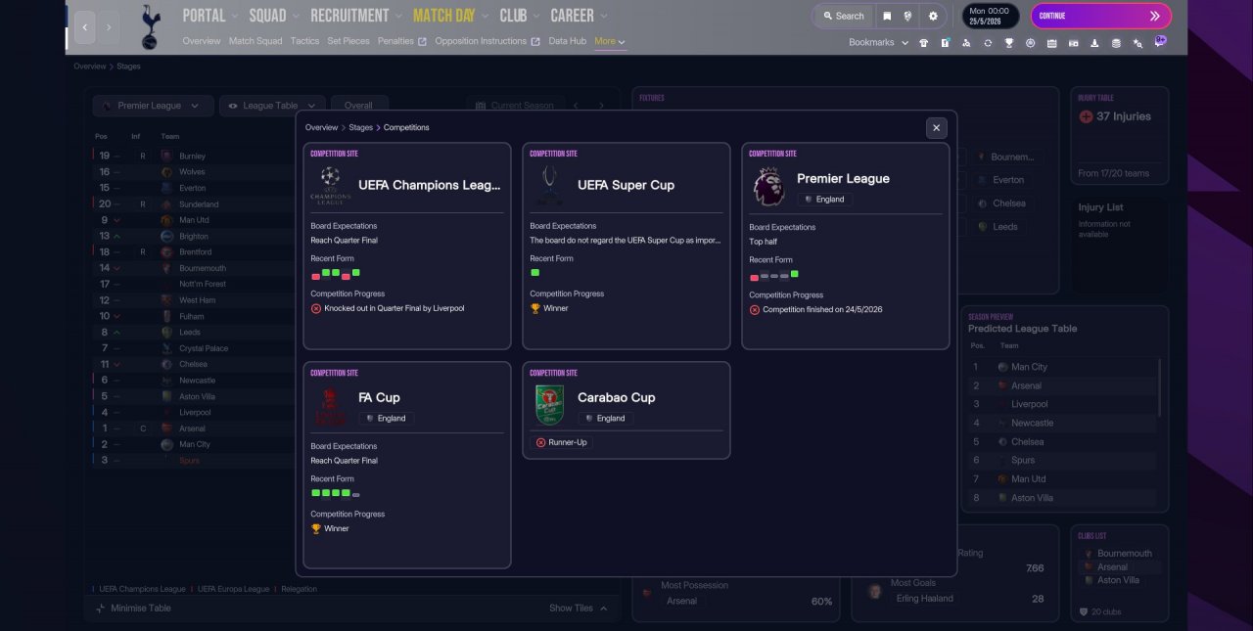Open the SQUAD menu dropdown
The height and width of the screenshot is (631, 1253).
coord(274,16)
